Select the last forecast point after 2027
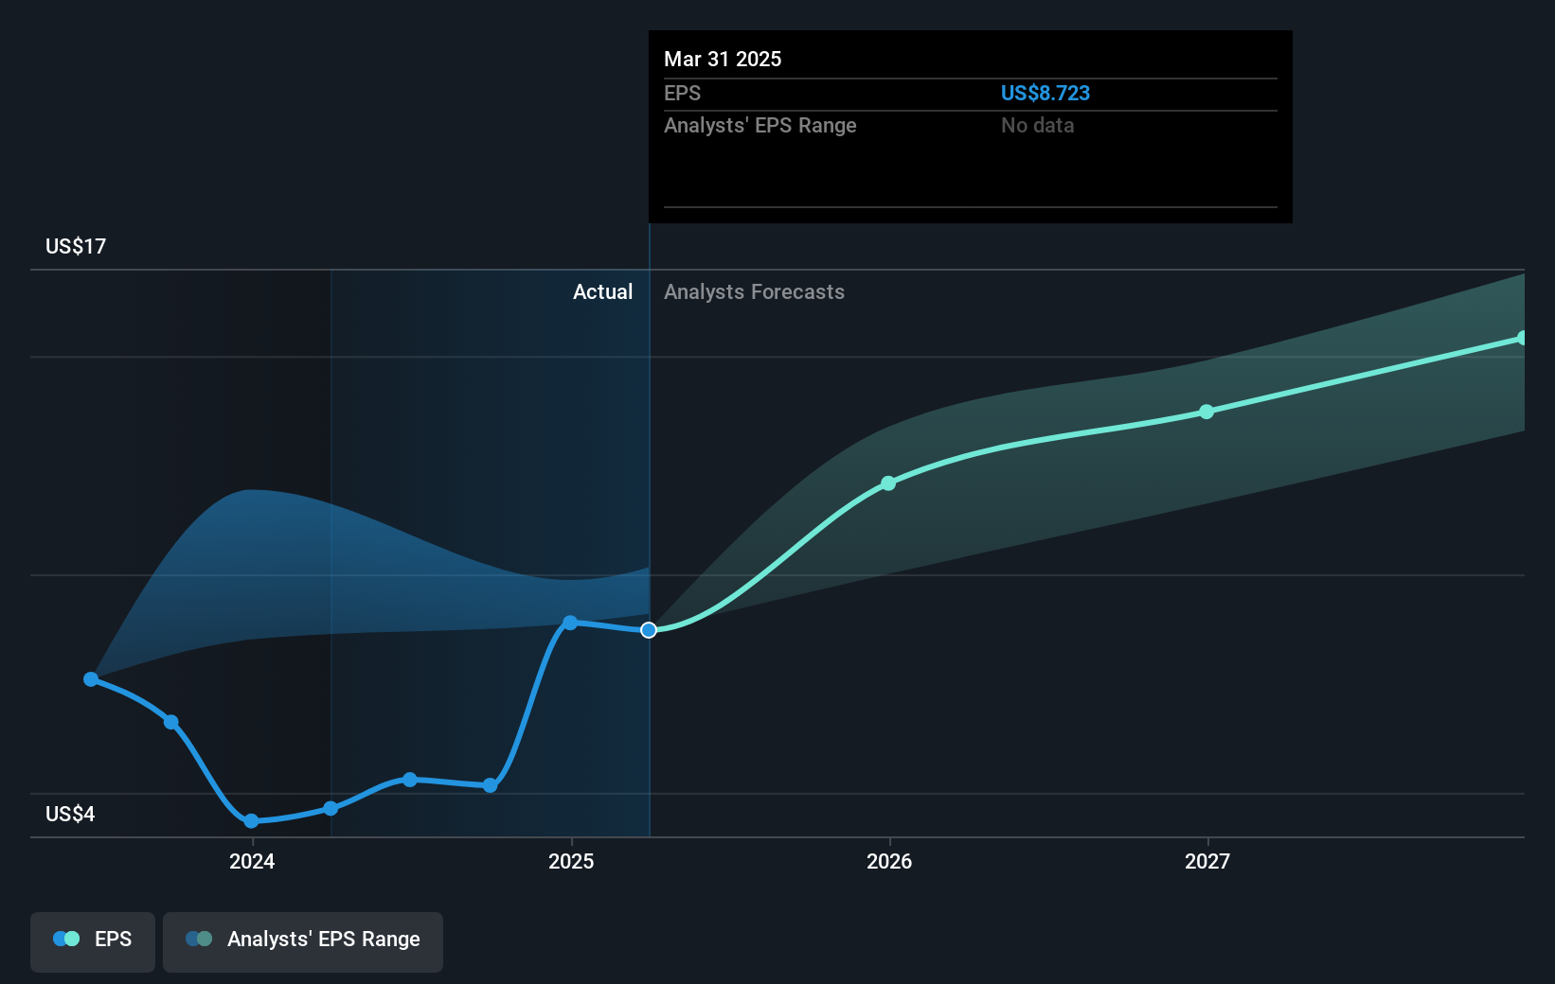 click(1522, 338)
